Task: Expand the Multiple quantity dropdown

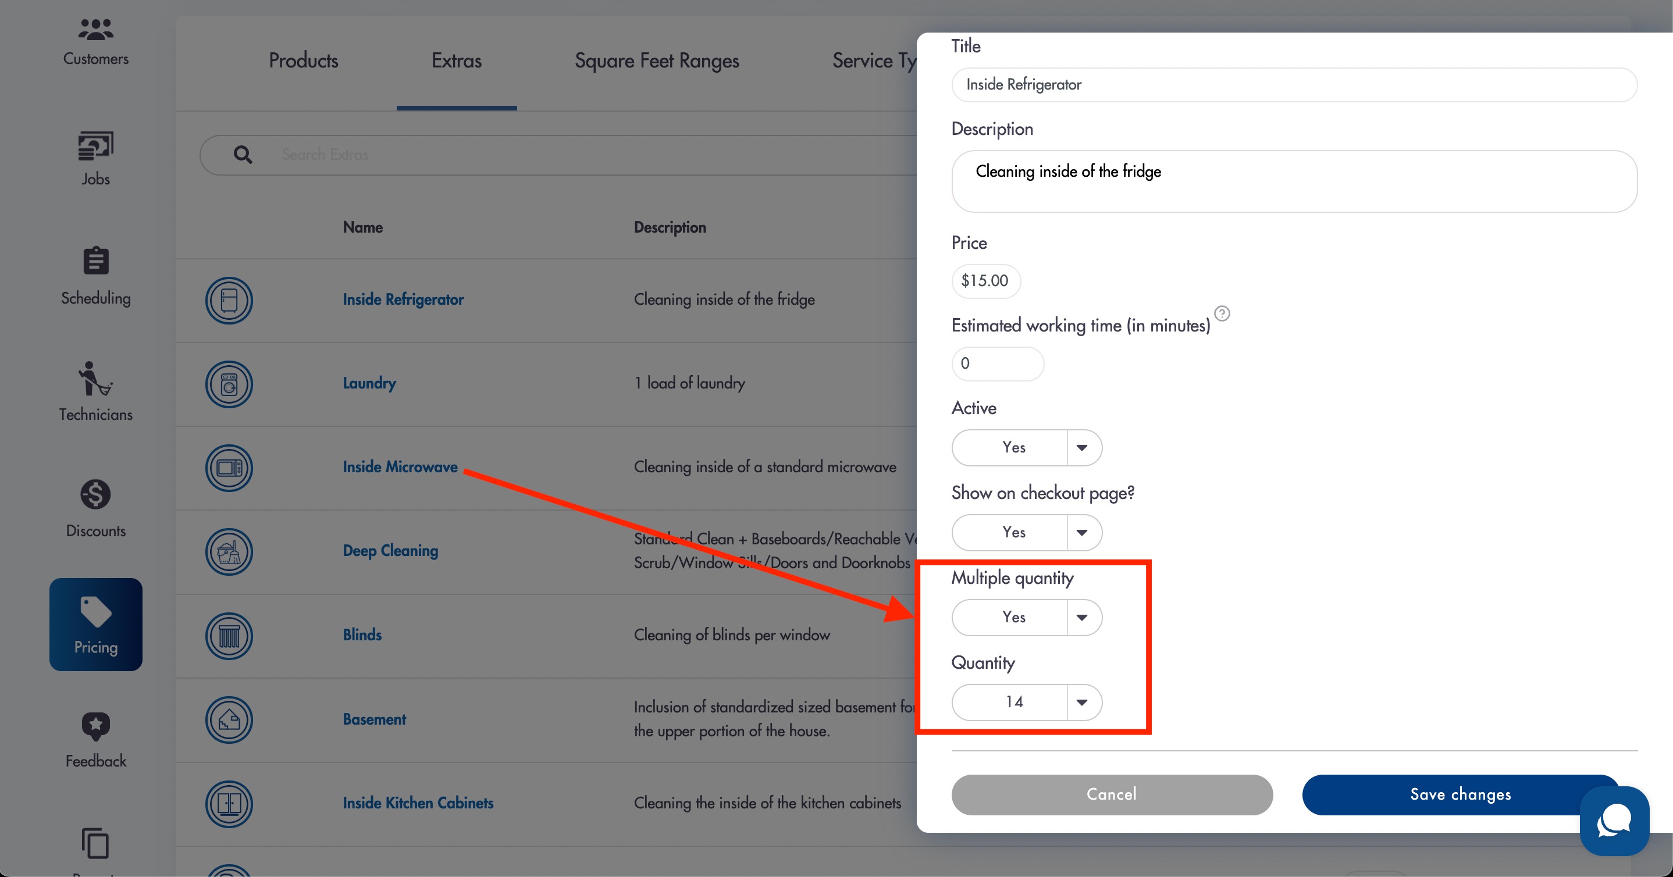Action: coord(1027,618)
